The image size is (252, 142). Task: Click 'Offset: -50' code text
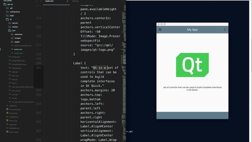(90, 32)
